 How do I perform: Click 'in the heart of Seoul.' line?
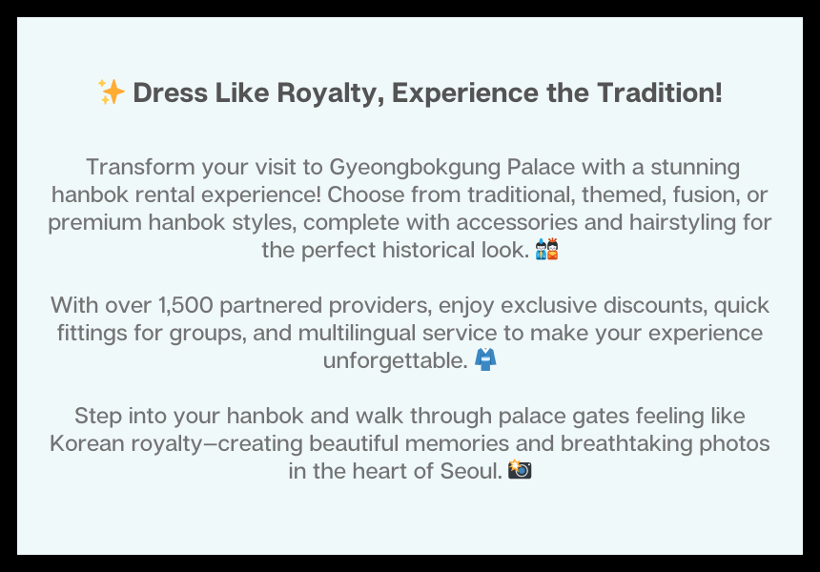(x=396, y=471)
